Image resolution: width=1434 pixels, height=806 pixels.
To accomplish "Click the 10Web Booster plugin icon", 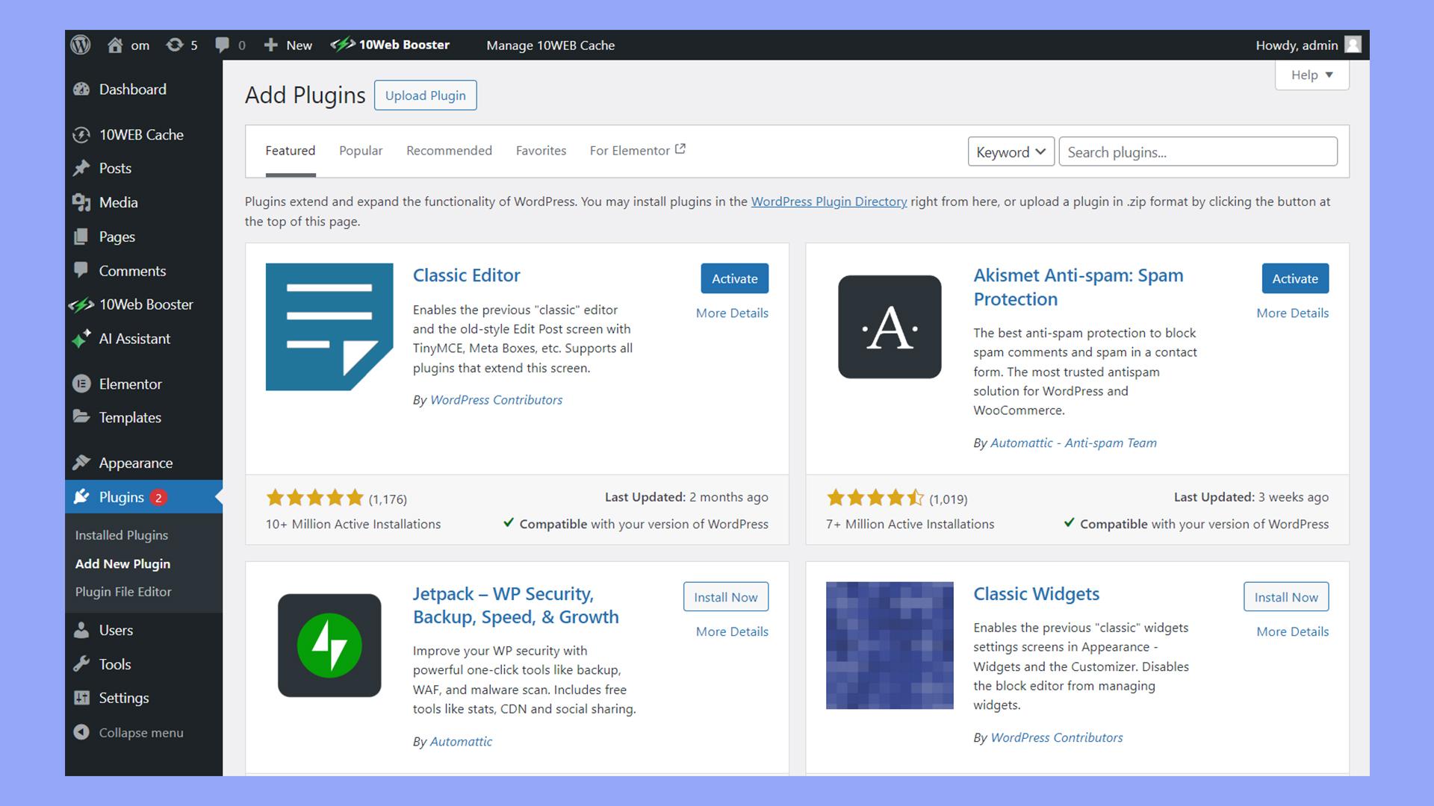I will (x=81, y=304).
